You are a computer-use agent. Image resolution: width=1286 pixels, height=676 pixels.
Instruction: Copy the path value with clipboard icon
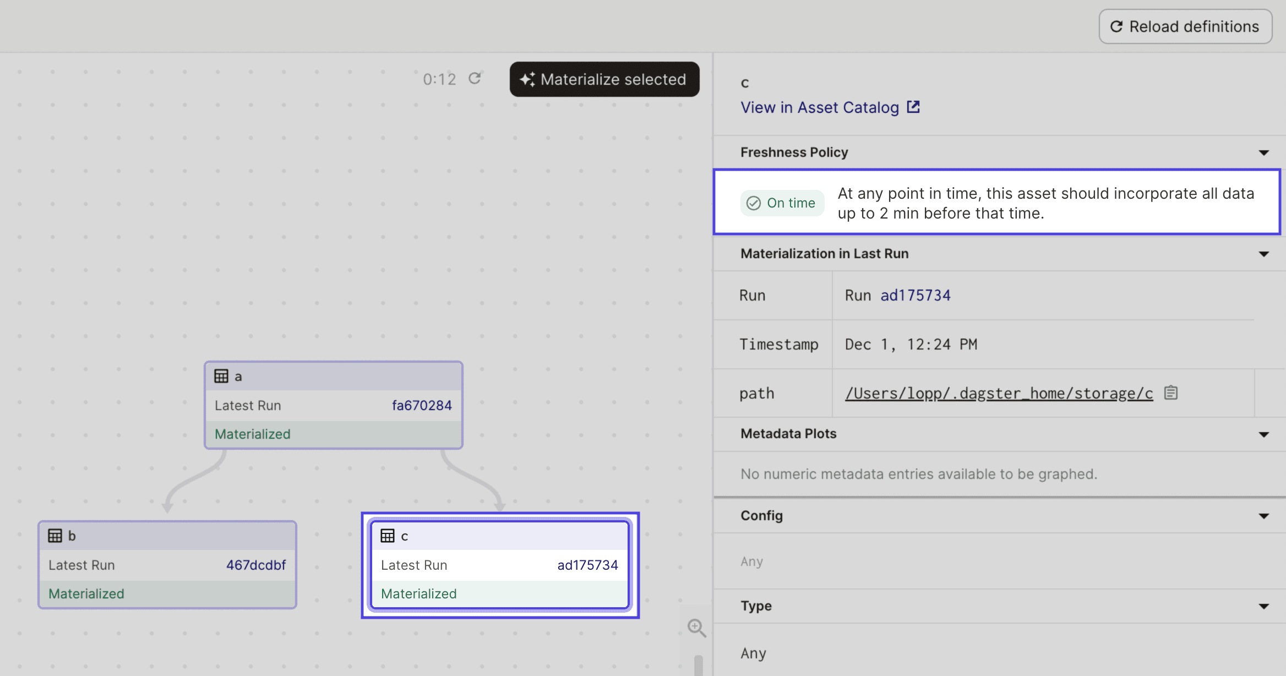tap(1171, 392)
